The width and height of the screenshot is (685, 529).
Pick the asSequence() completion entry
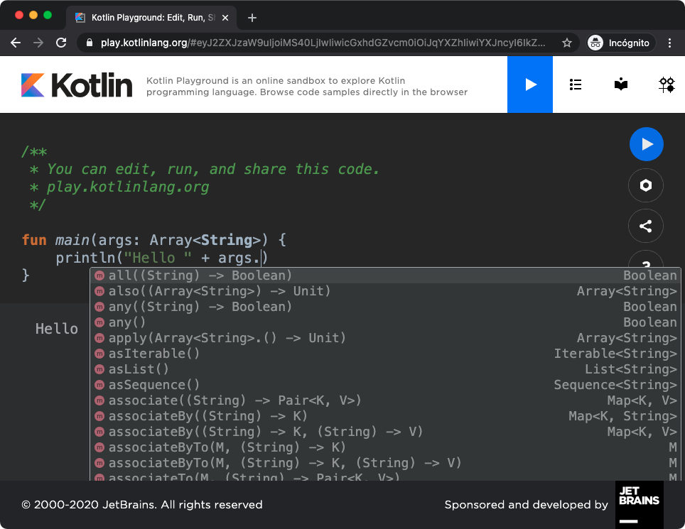153,385
